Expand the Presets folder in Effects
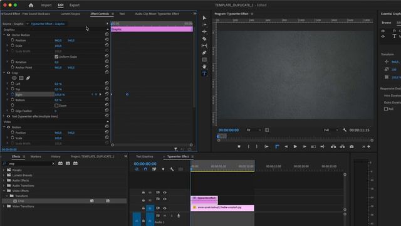 (4, 170)
